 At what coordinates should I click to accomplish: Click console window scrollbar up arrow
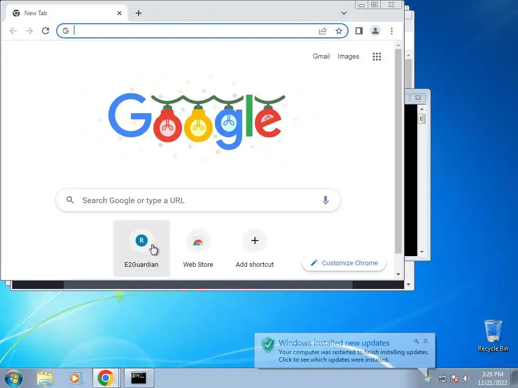pos(421,109)
